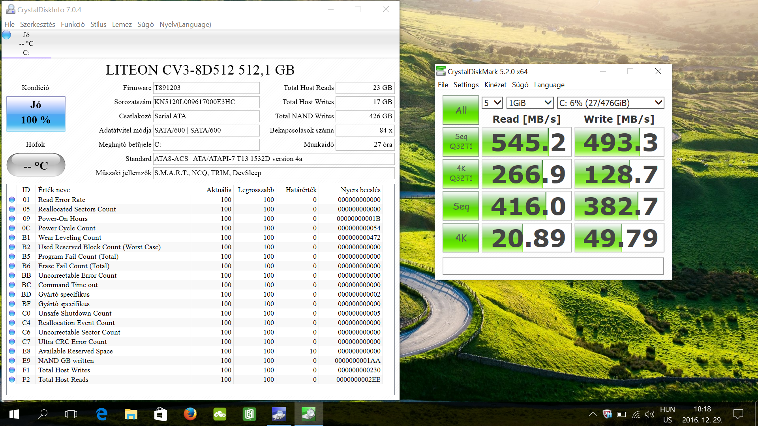Click status dot for Power-On Hours
Viewport: 758px width, 426px height.
click(x=12, y=219)
